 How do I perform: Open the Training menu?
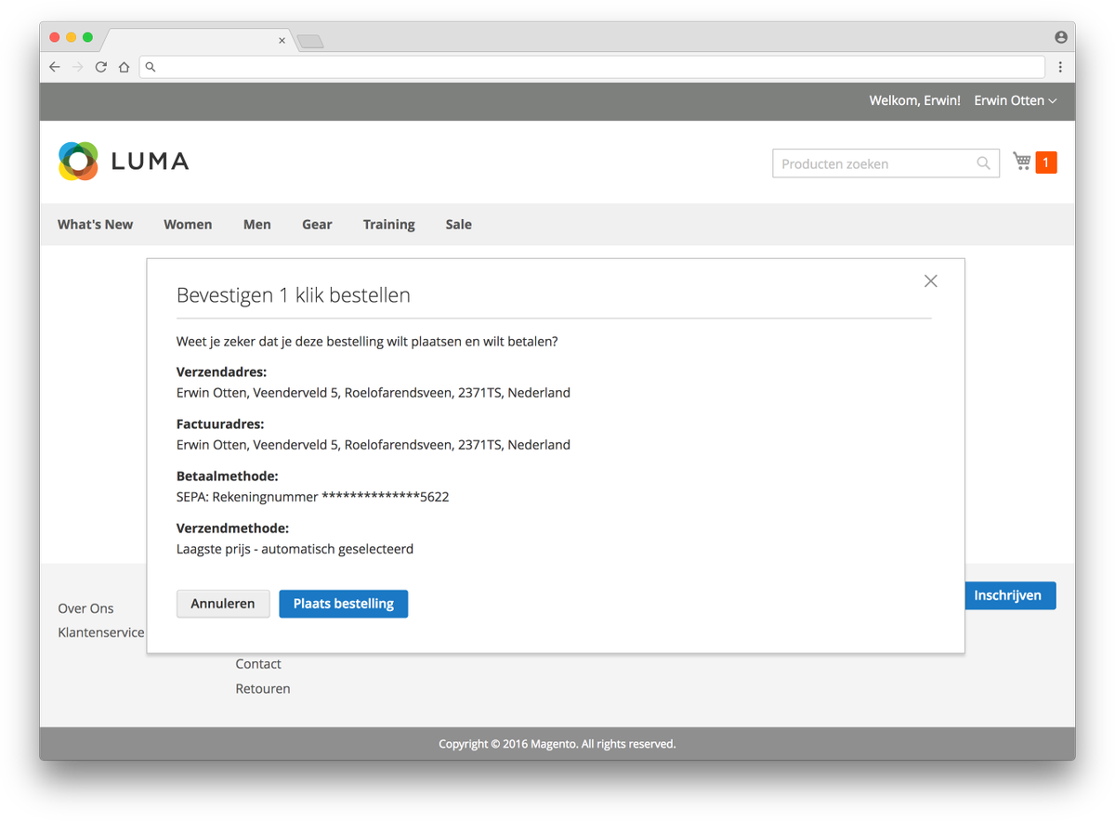pyautogui.click(x=388, y=224)
